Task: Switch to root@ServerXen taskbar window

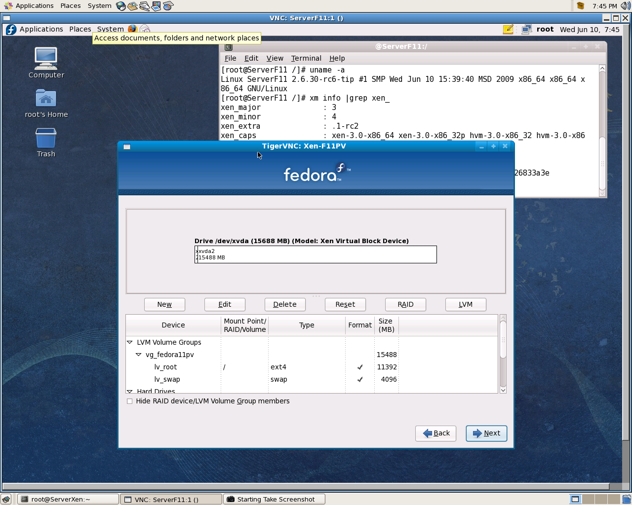Action: (x=68, y=499)
